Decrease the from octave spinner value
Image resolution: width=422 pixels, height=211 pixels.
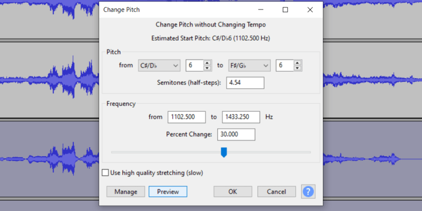pos(207,68)
